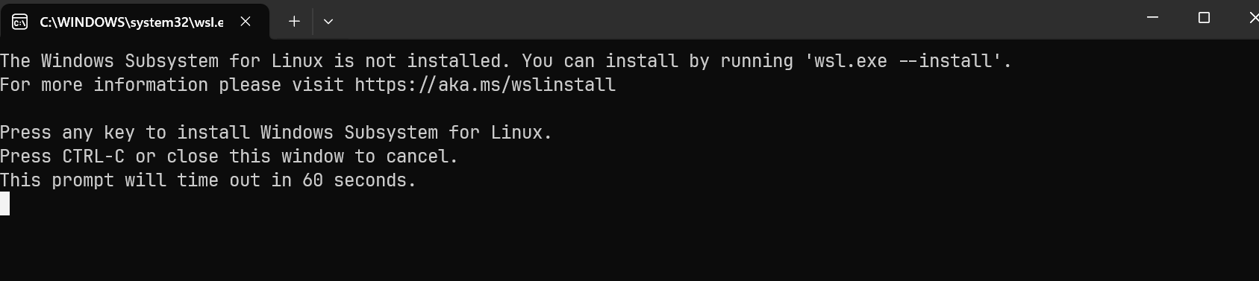Close the Terminal window

coord(1253,17)
